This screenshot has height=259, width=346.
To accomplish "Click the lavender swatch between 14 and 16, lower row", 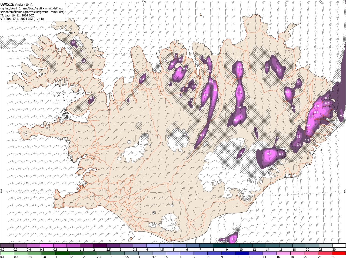I will (270, 253).
